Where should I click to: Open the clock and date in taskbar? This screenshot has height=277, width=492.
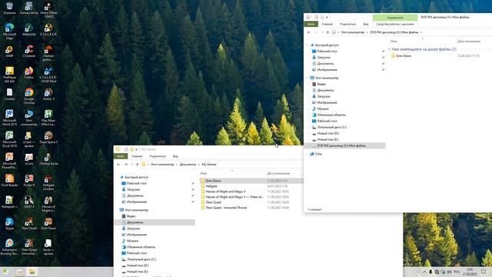coord(470,272)
